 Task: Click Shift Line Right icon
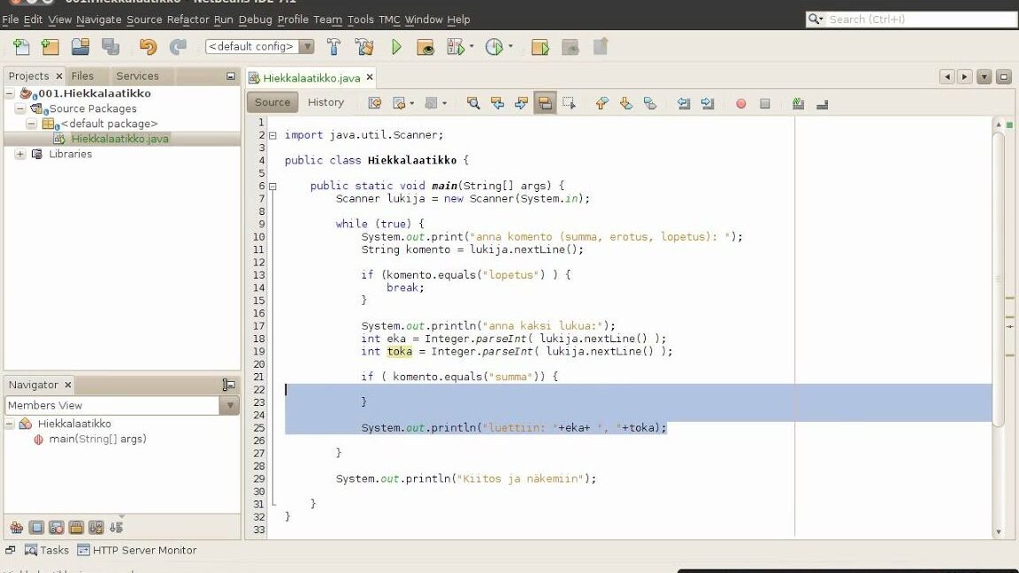[708, 103]
